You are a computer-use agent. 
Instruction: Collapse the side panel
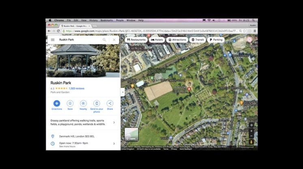(122, 92)
